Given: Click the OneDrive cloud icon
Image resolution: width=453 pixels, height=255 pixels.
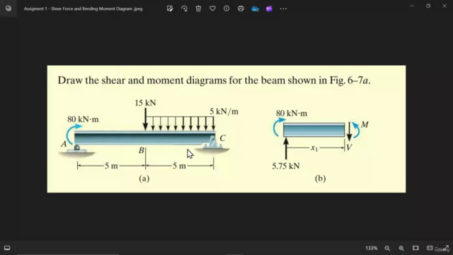Looking at the screenshot, I should (255, 8).
